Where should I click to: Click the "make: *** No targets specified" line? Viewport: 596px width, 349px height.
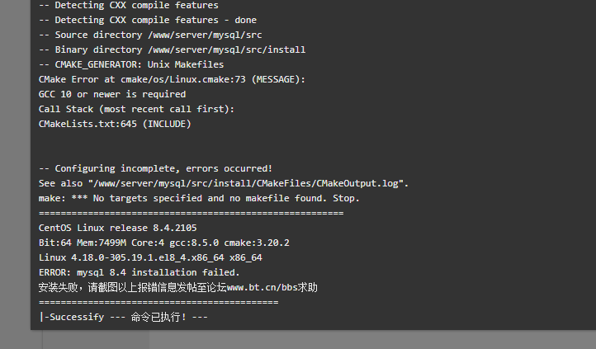[x=199, y=198]
